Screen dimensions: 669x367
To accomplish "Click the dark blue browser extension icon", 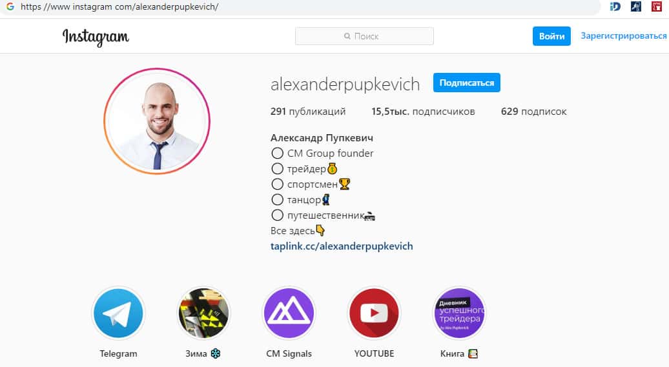I will click(635, 6).
